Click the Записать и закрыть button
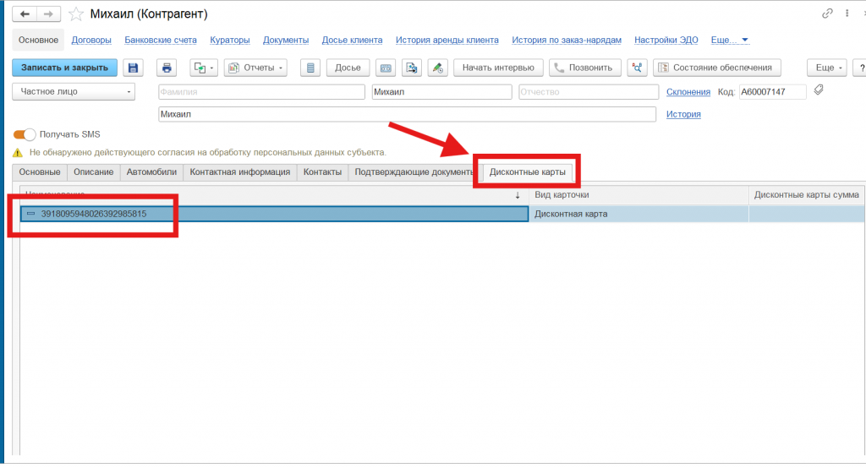The image size is (866, 468). pos(64,68)
